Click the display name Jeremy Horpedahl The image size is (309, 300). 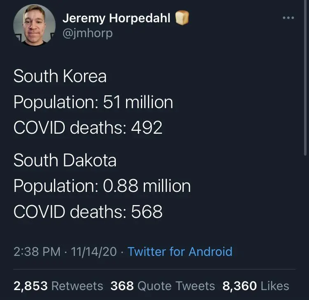pos(116,19)
